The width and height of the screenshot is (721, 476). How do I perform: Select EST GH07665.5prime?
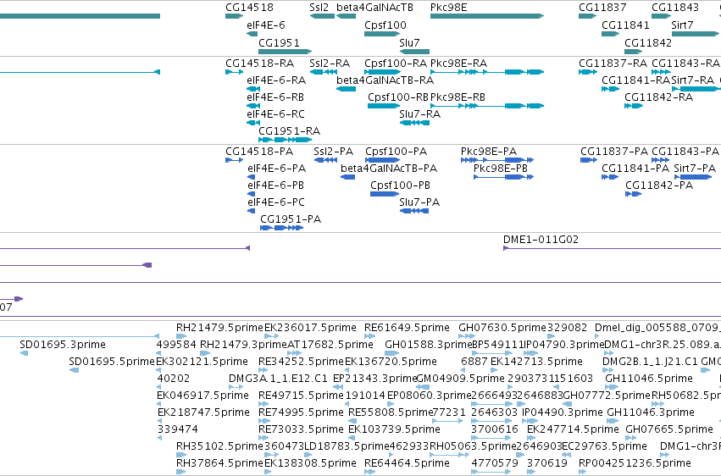(669, 429)
